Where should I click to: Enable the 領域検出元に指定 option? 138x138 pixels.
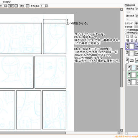(126, 33)
